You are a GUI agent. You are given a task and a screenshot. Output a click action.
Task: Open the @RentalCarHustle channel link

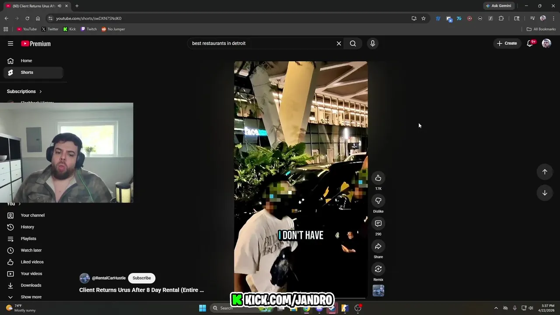[108, 278]
